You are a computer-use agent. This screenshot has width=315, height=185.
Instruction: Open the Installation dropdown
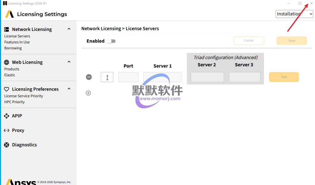pos(294,14)
